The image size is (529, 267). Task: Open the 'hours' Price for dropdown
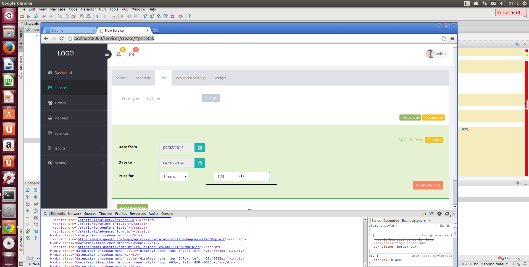pos(174,177)
